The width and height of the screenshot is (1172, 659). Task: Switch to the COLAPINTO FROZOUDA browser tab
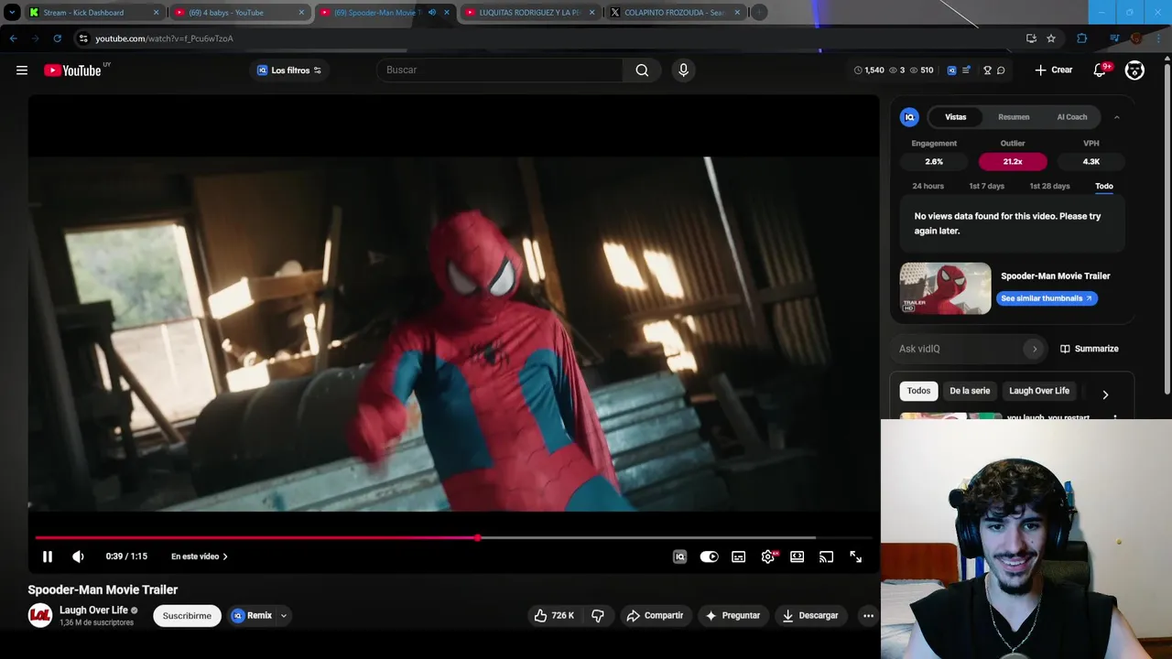click(675, 13)
